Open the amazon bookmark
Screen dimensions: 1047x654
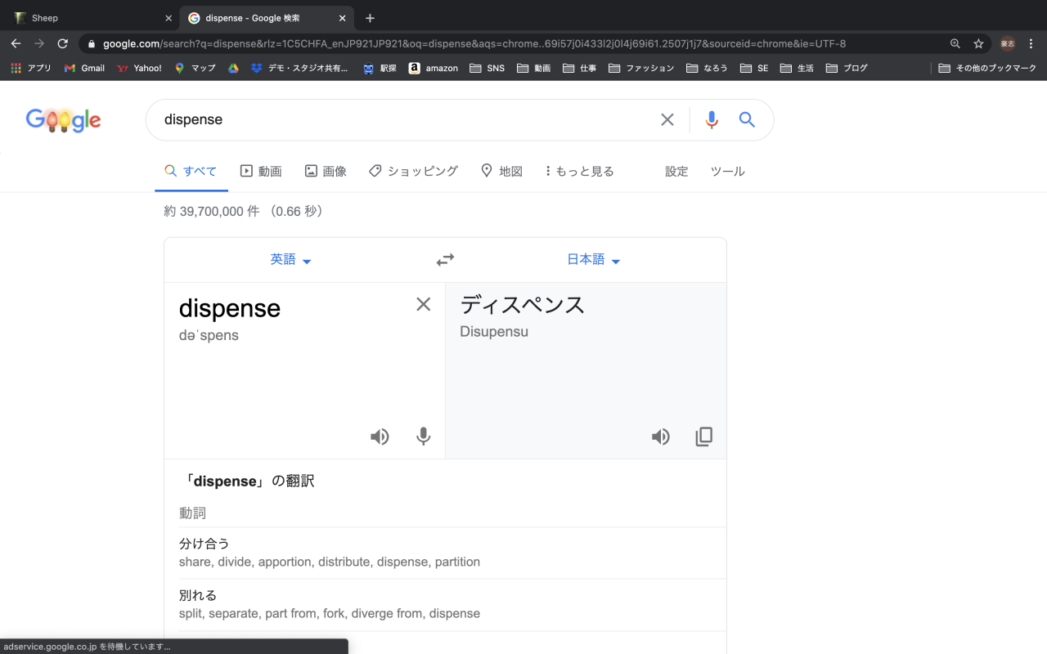pyautogui.click(x=434, y=68)
